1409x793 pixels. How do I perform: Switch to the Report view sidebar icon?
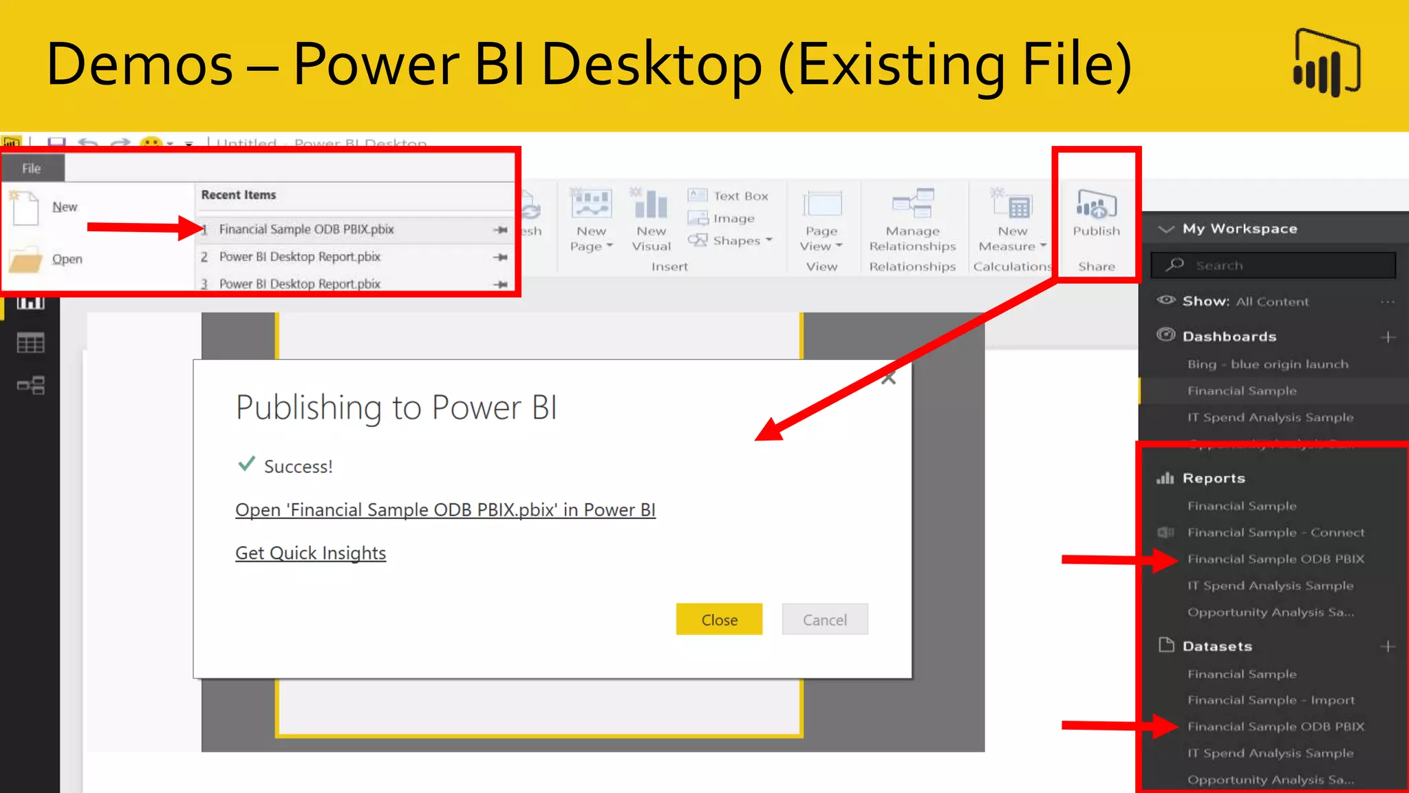[30, 302]
